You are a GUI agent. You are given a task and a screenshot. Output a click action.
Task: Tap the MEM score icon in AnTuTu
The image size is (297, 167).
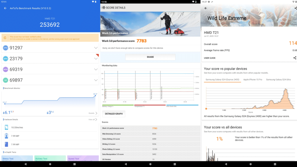point(6,70)
